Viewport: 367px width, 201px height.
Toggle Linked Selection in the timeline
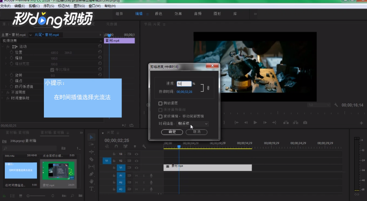pyautogui.click(x=125, y=146)
